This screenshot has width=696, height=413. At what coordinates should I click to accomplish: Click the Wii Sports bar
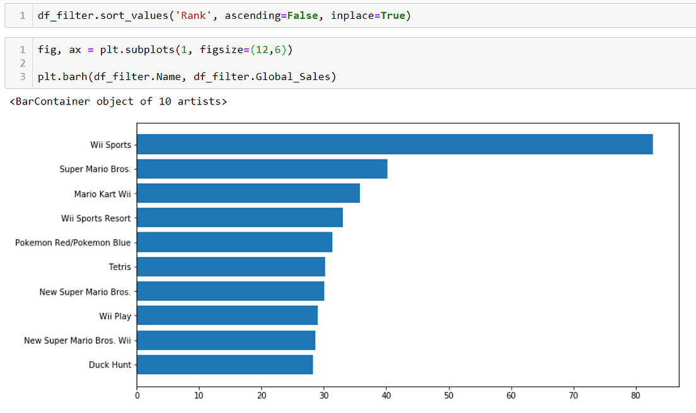pyautogui.click(x=395, y=144)
